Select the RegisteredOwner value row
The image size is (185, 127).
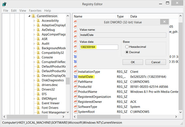126,102
